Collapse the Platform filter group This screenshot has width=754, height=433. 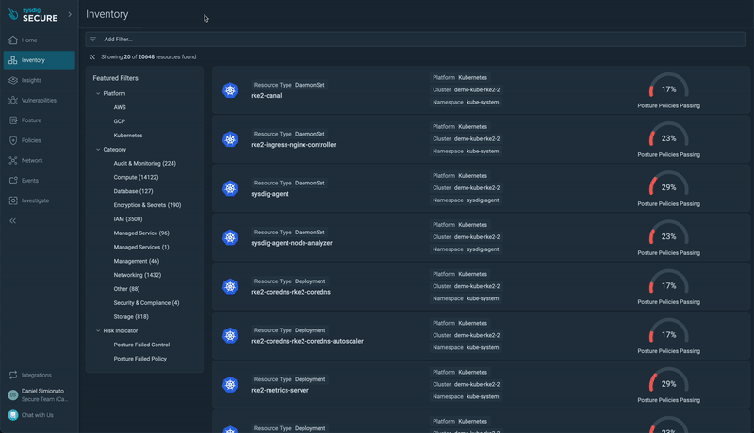click(98, 93)
